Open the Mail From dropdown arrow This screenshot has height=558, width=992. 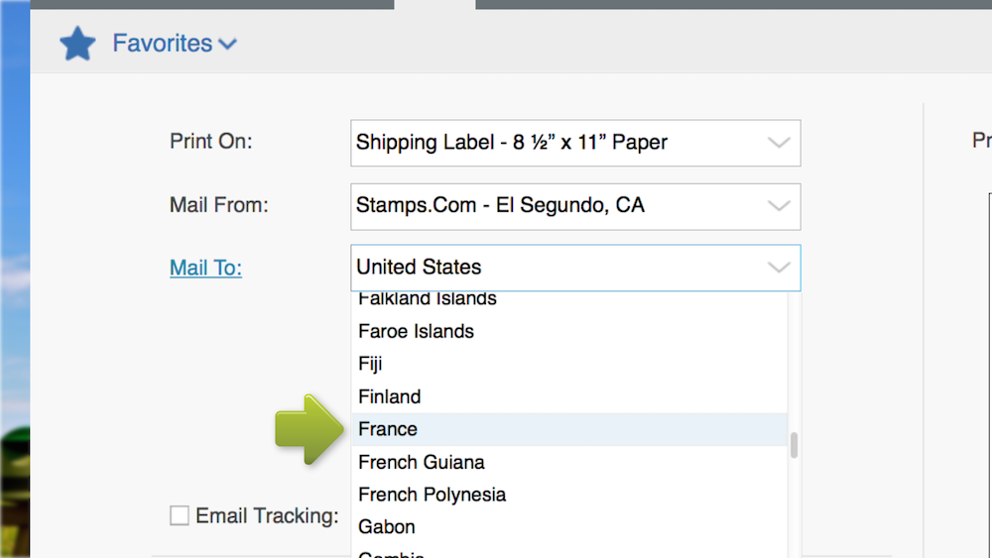click(779, 206)
